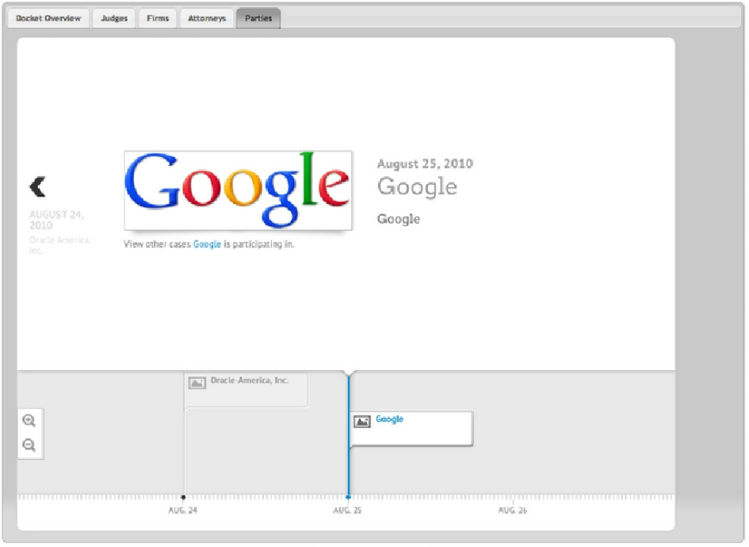Image resolution: width=749 pixels, height=547 pixels.
Task: Open the Docket Overview tab
Action: tap(48, 18)
